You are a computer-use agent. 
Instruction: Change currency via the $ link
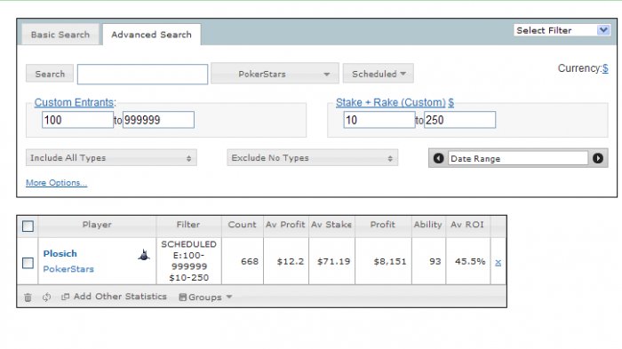point(605,68)
